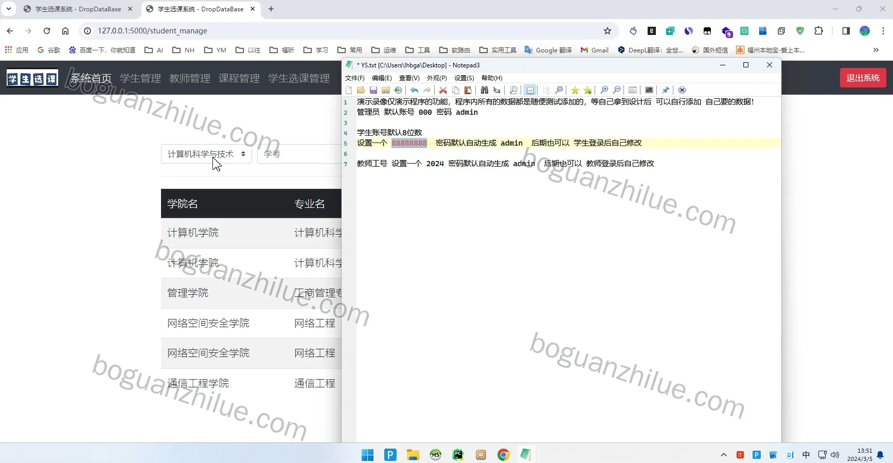This screenshot has height=463, width=893.
Task: Click the Cut scissors icon in Notepad3
Action: pos(443,90)
